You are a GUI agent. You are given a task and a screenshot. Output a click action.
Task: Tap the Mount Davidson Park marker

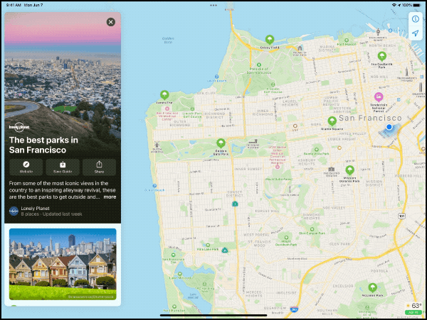coord(286,238)
